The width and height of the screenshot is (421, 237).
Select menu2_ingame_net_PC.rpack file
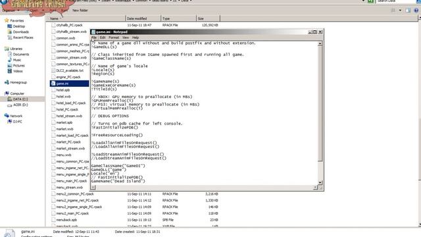point(78,200)
